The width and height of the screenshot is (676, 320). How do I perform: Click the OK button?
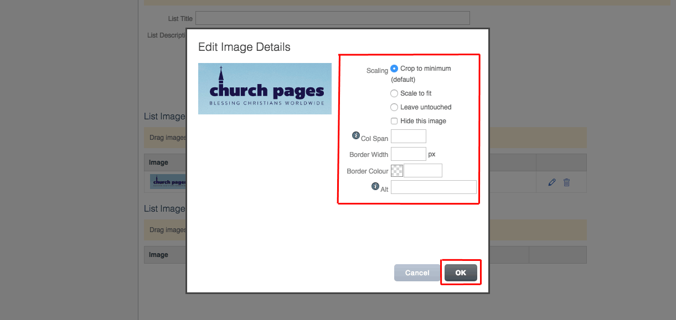(x=461, y=273)
